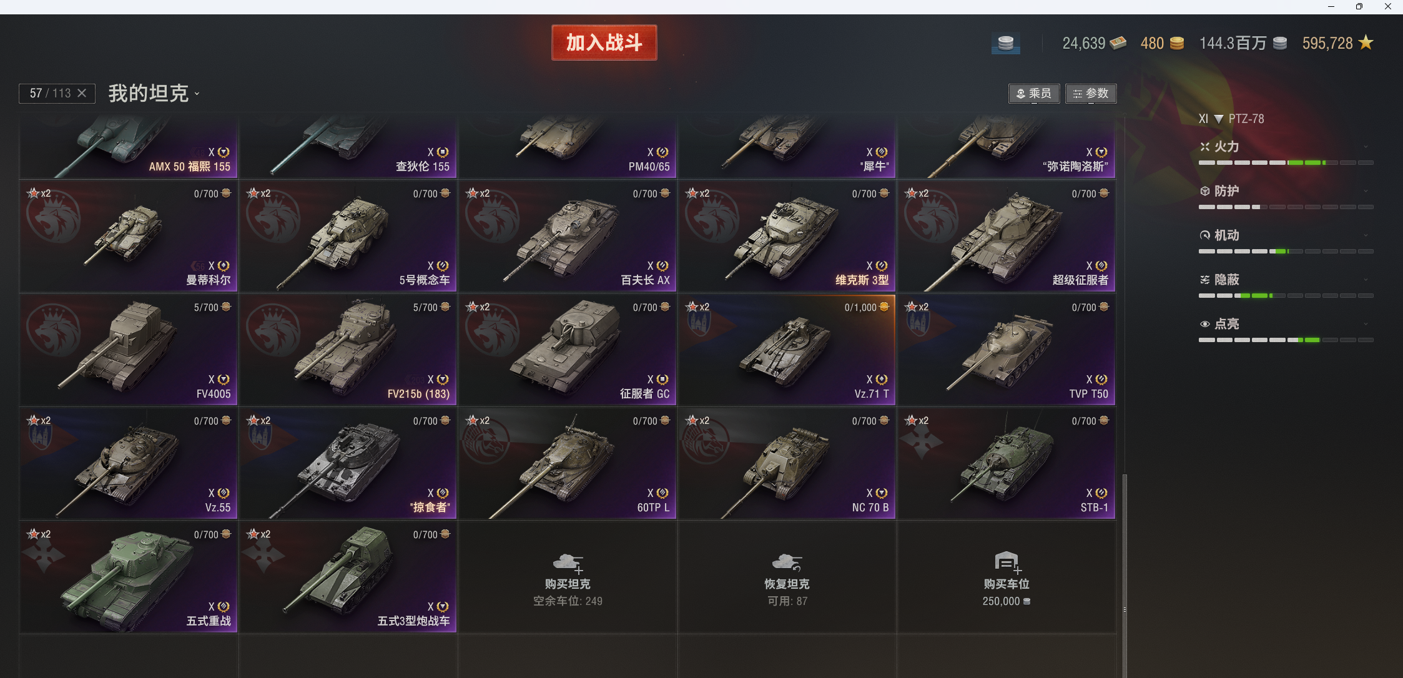
Task: Click the banknotes currency icon
Action: (1118, 43)
